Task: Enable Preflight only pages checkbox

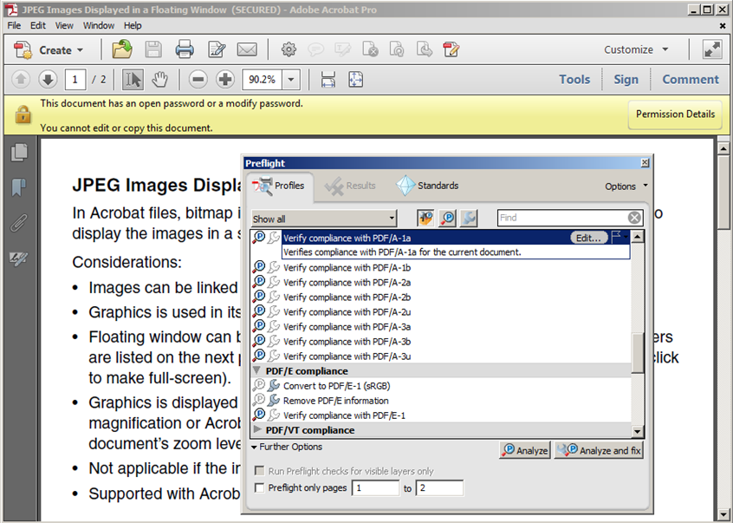Action: [x=260, y=488]
